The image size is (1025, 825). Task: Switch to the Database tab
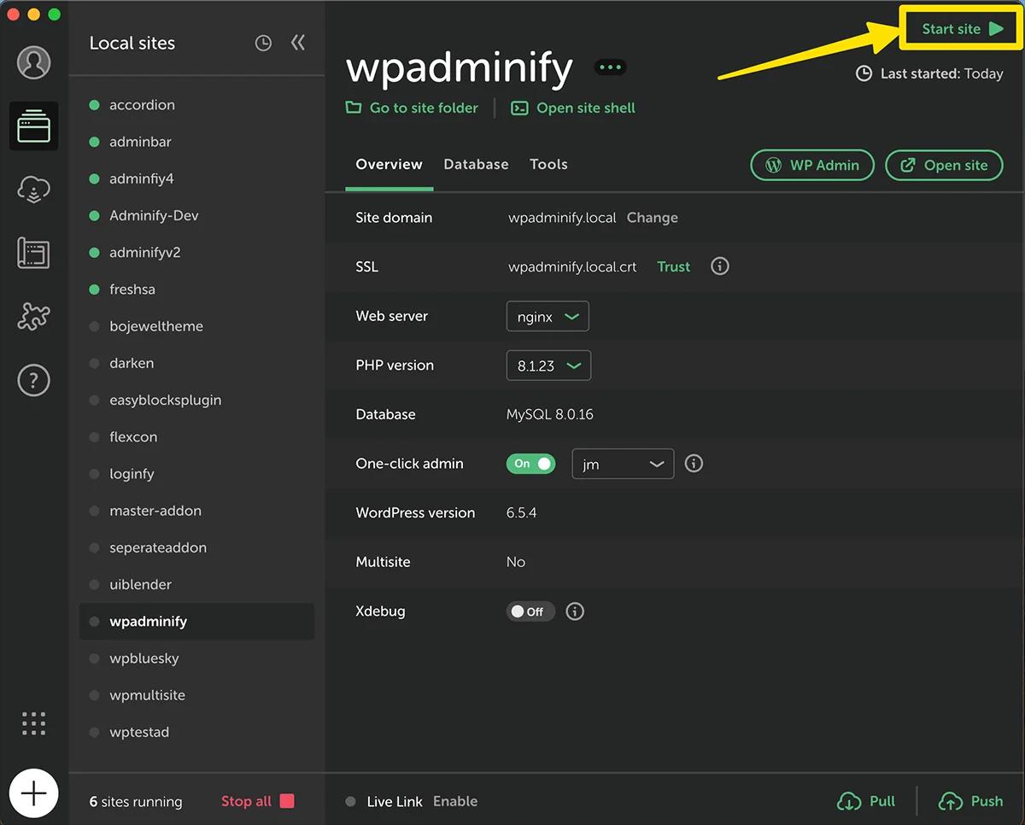point(476,164)
